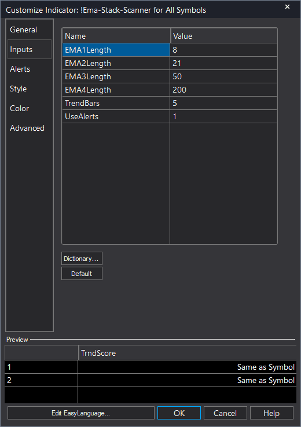Viewport: 301px width, 427px height.
Task: Click the Value column header
Action: [223, 36]
